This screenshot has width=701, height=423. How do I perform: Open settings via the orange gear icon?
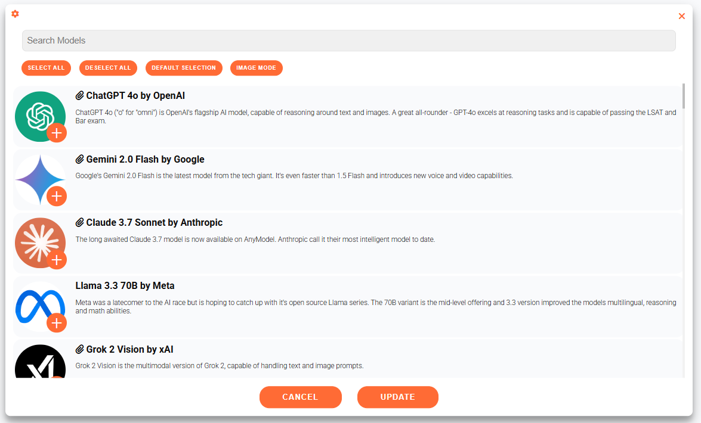tap(15, 14)
